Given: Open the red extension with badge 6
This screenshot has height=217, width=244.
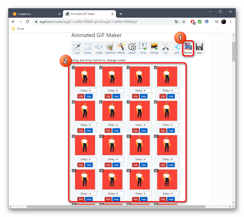Looking at the screenshot, I should pyautogui.click(x=193, y=22).
